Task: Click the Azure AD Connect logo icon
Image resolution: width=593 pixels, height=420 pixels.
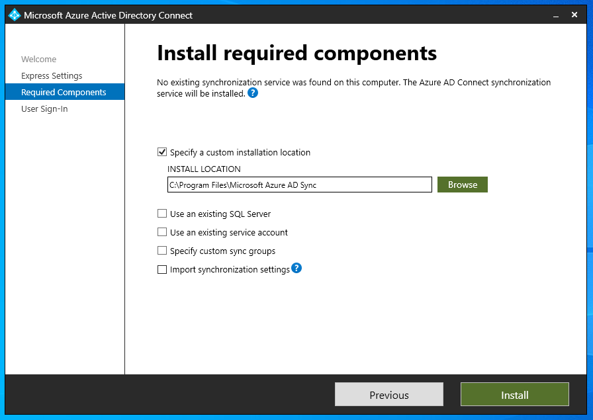Action: coord(15,15)
